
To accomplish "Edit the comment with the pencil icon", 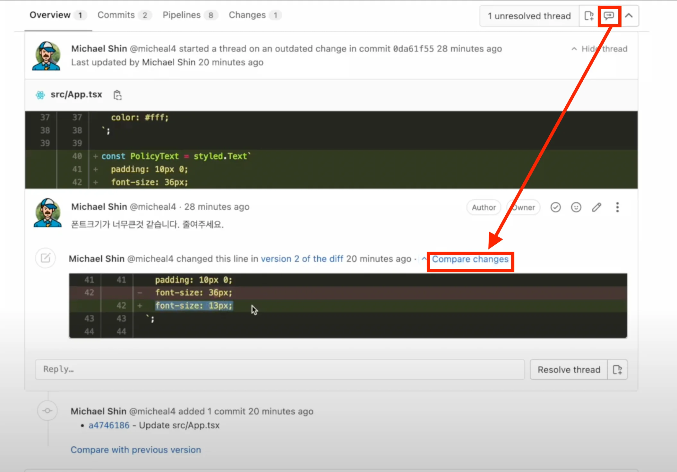I will pos(596,207).
